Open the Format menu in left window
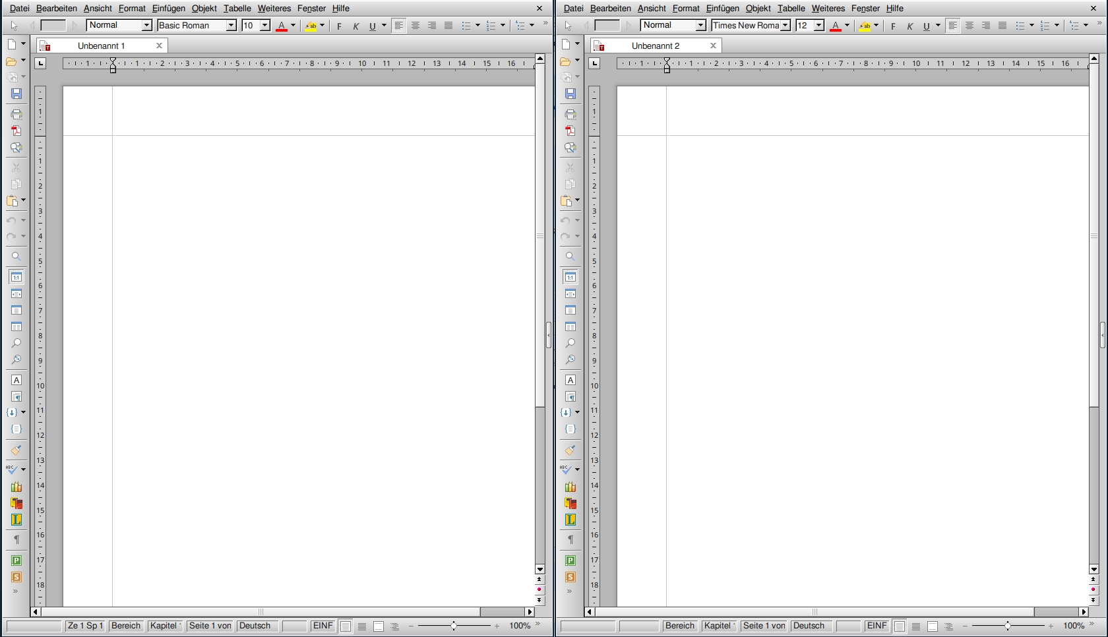 [132, 9]
